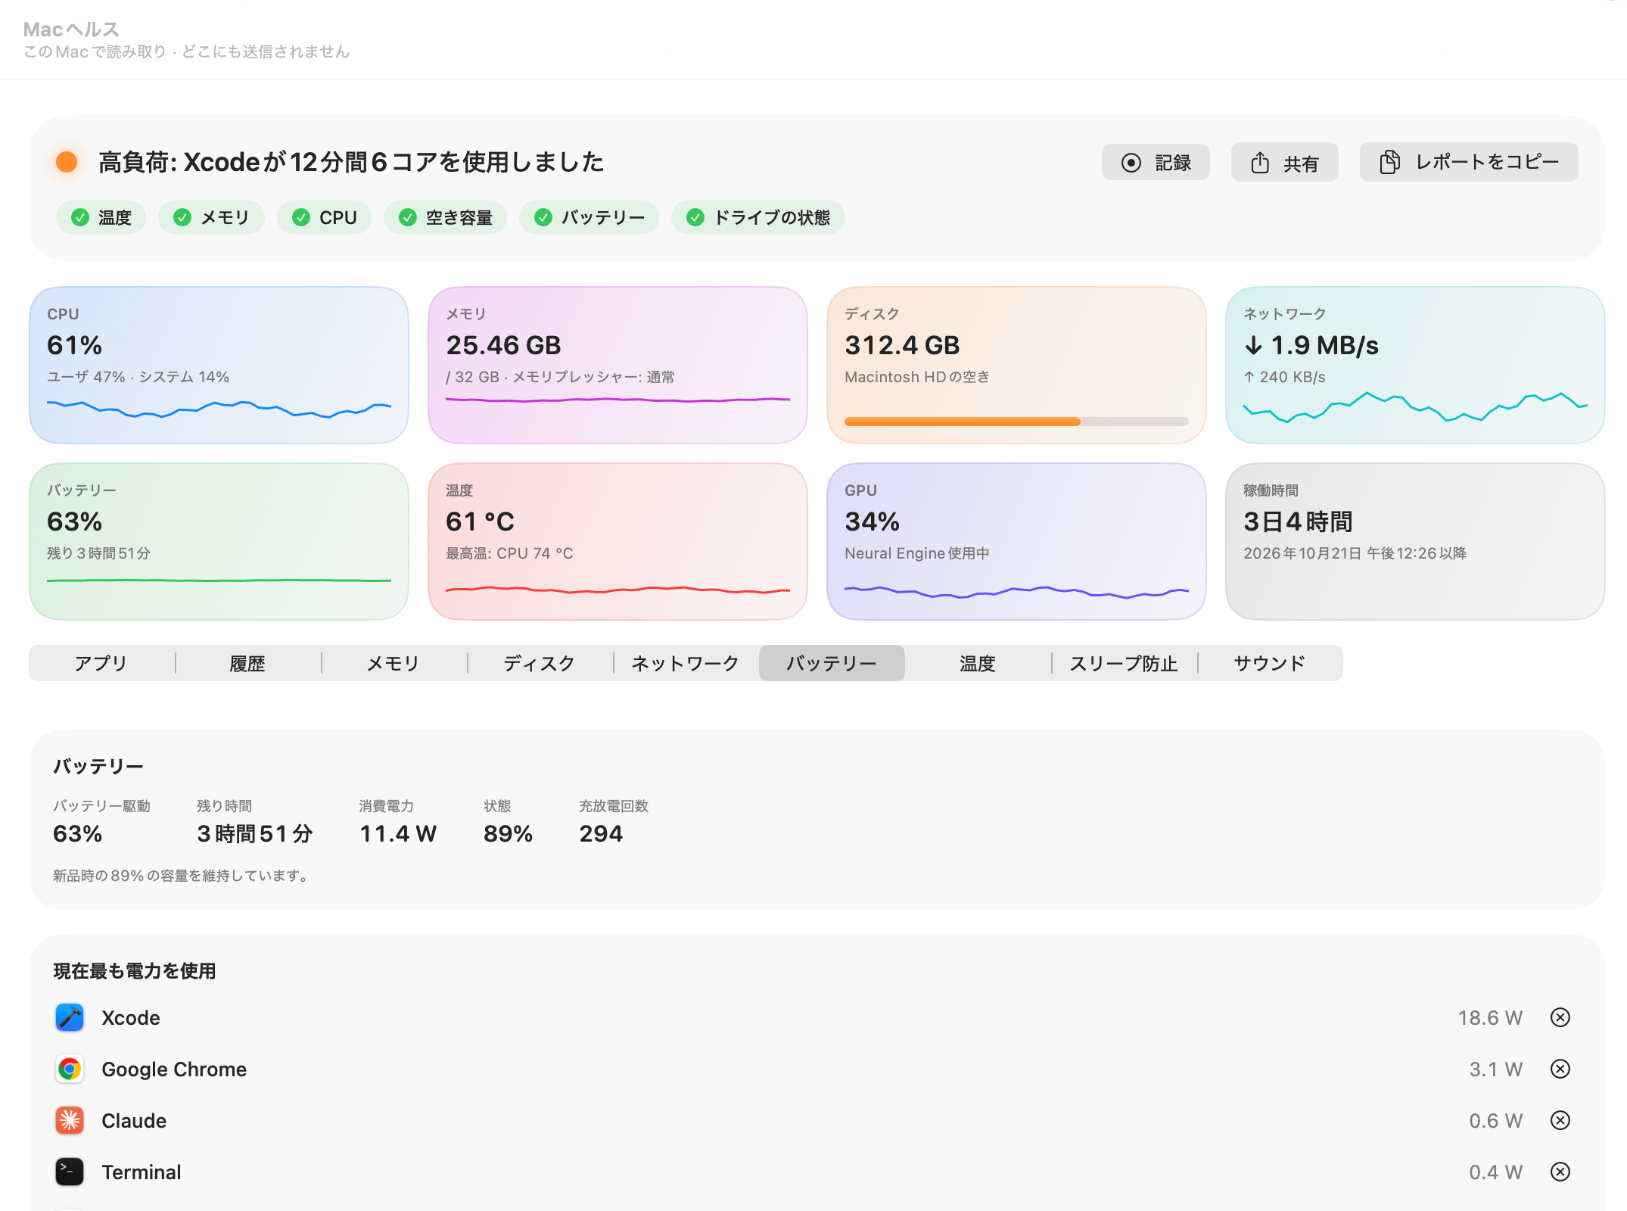The image size is (1627, 1211).
Task: Quit Xcode with its circled X
Action: (1560, 1017)
